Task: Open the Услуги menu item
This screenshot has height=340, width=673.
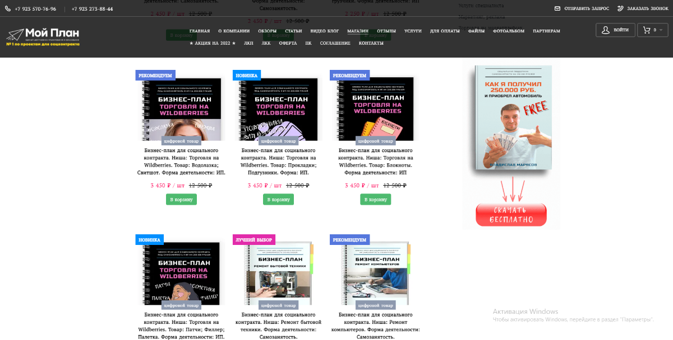Action: (413, 31)
